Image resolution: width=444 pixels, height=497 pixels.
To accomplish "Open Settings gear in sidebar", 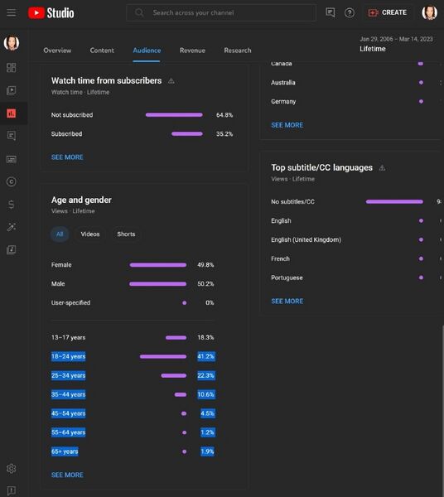I will pyautogui.click(x=11, y=468).
